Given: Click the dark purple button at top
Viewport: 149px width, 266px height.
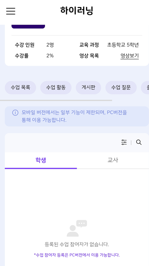Looking at the screenshot, I should (x=28, y=26).
